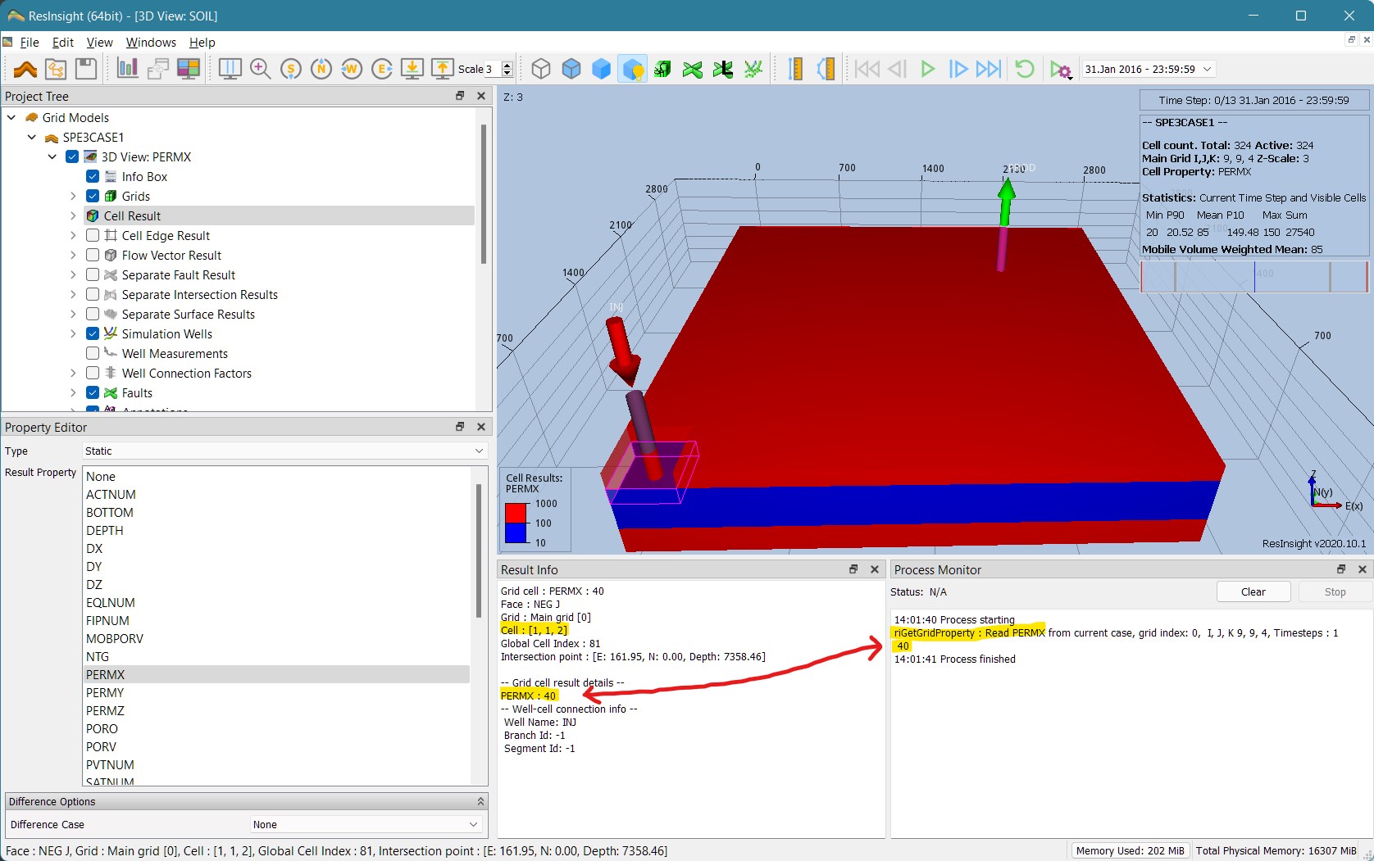Set view direction to North
The width and height of the screenshot is (1374, 861).
(321, 70)
